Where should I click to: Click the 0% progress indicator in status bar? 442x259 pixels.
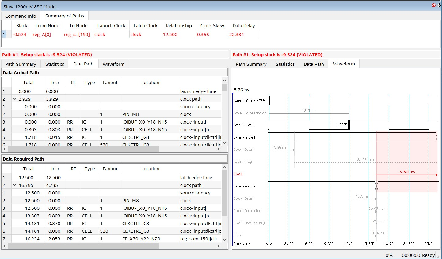click(x=389, y=255)
